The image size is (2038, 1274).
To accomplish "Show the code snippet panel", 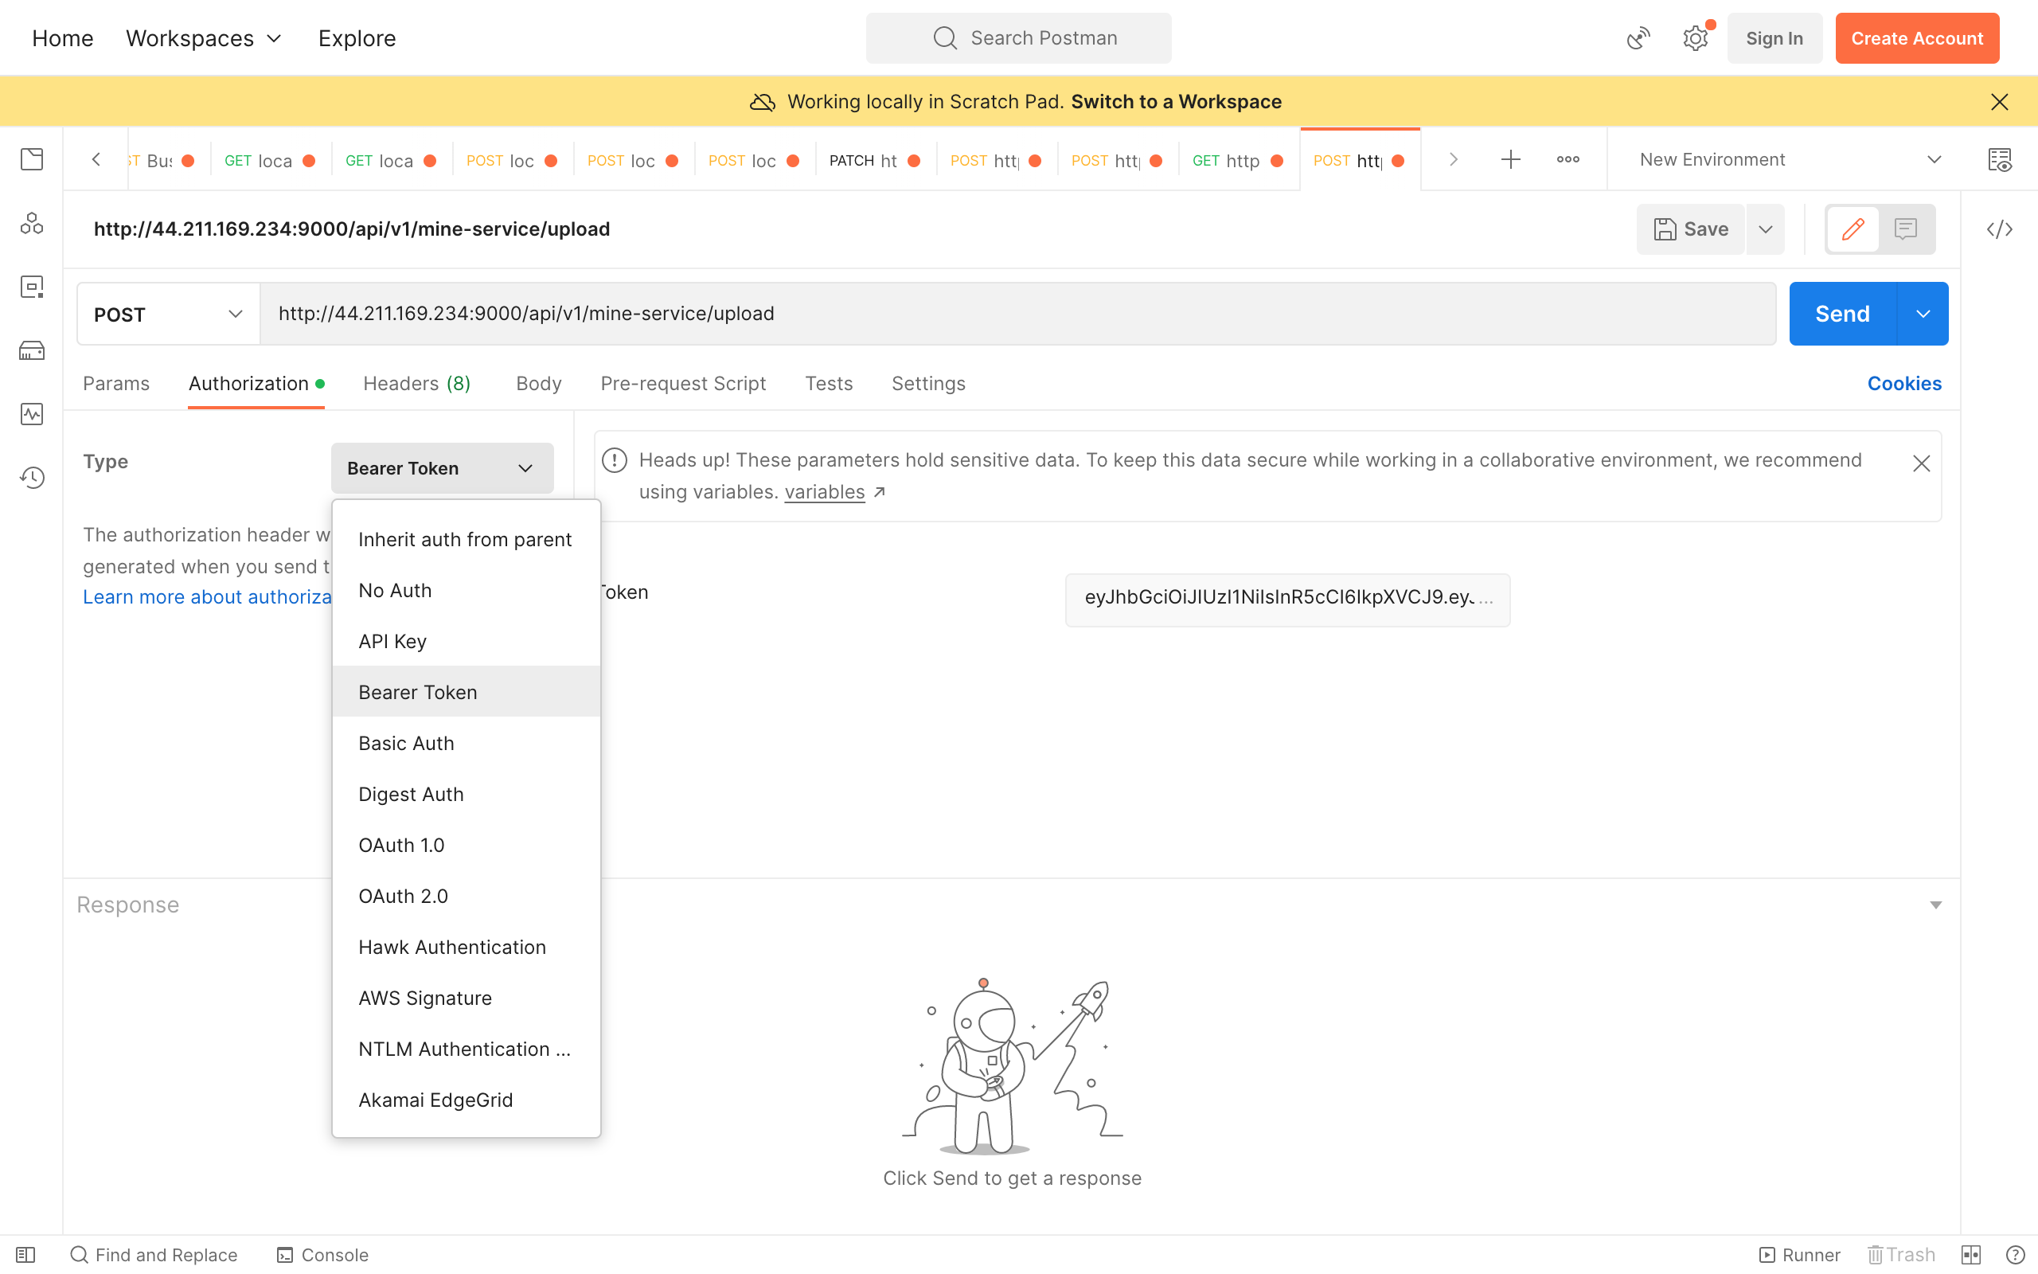I will (x=1999, y=229).
